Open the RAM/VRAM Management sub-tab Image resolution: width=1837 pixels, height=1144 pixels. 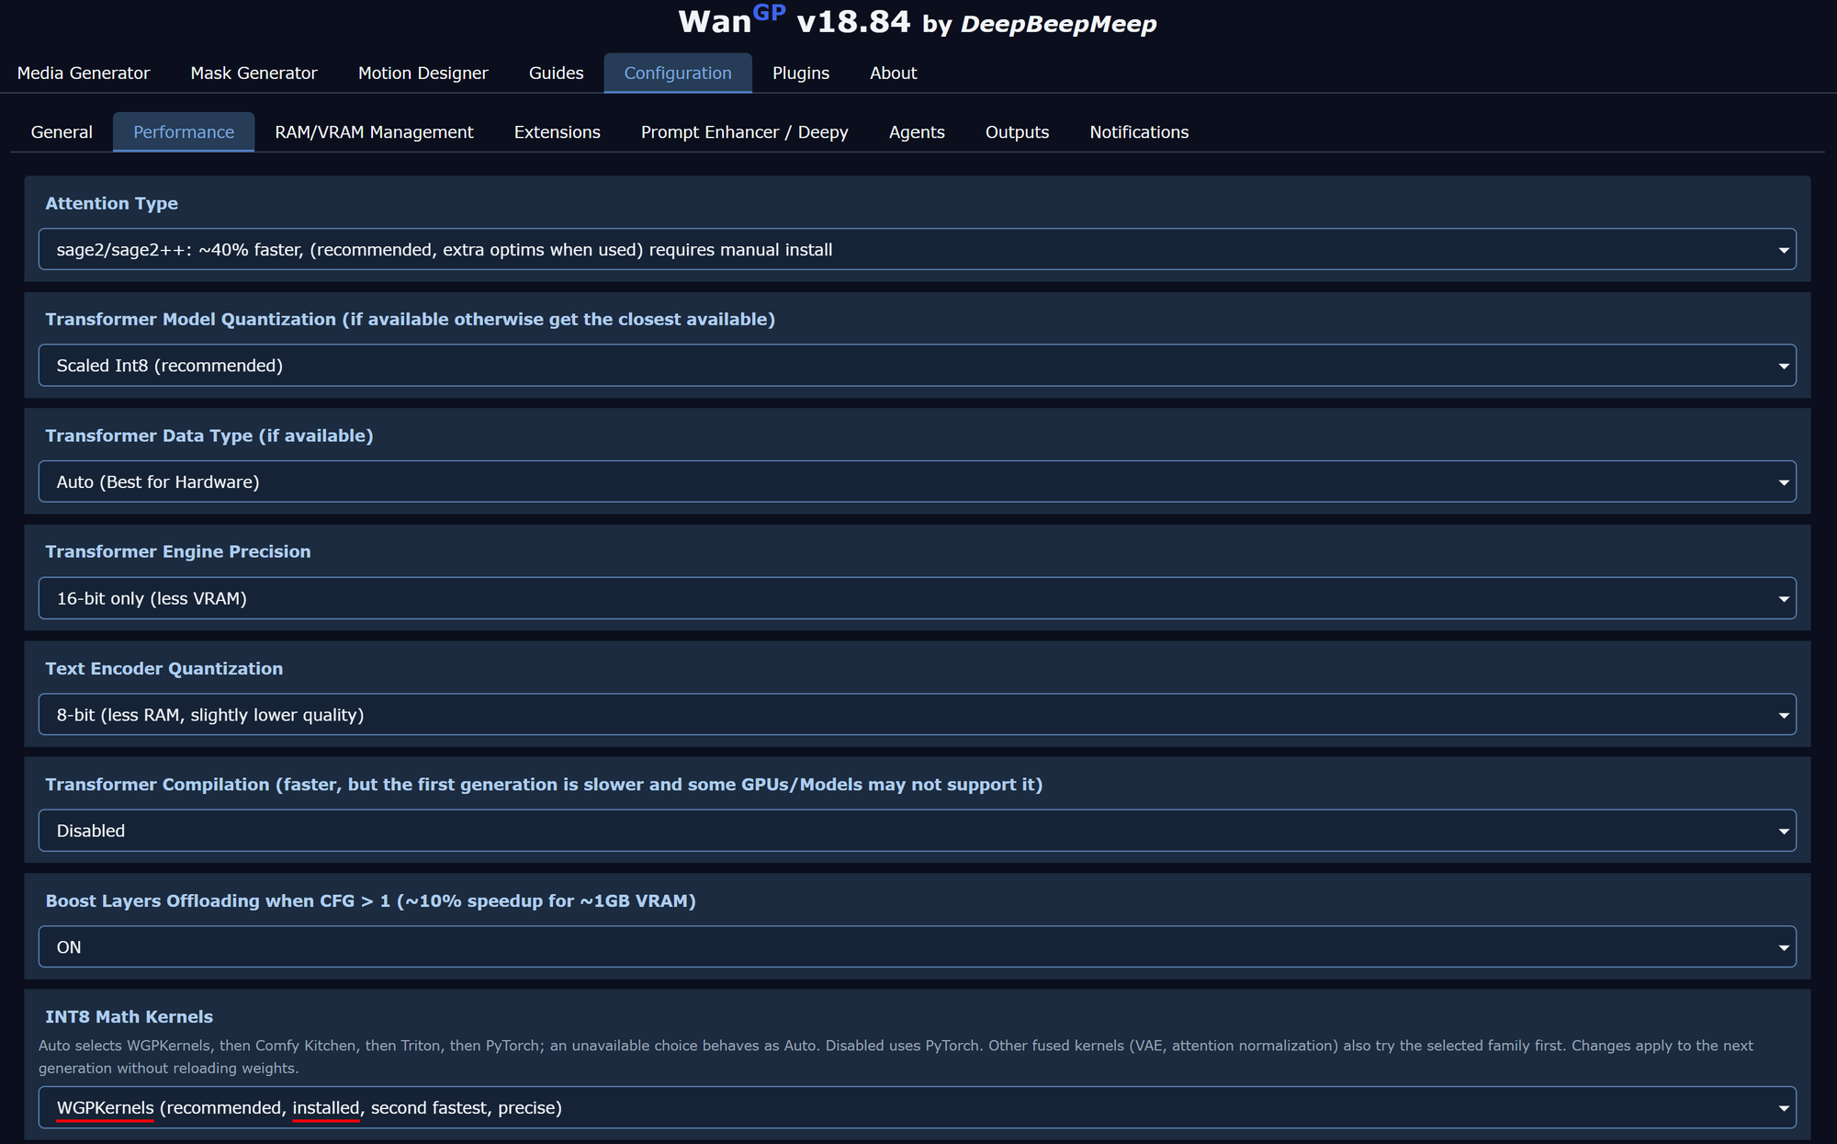click(x=374, y=131)
